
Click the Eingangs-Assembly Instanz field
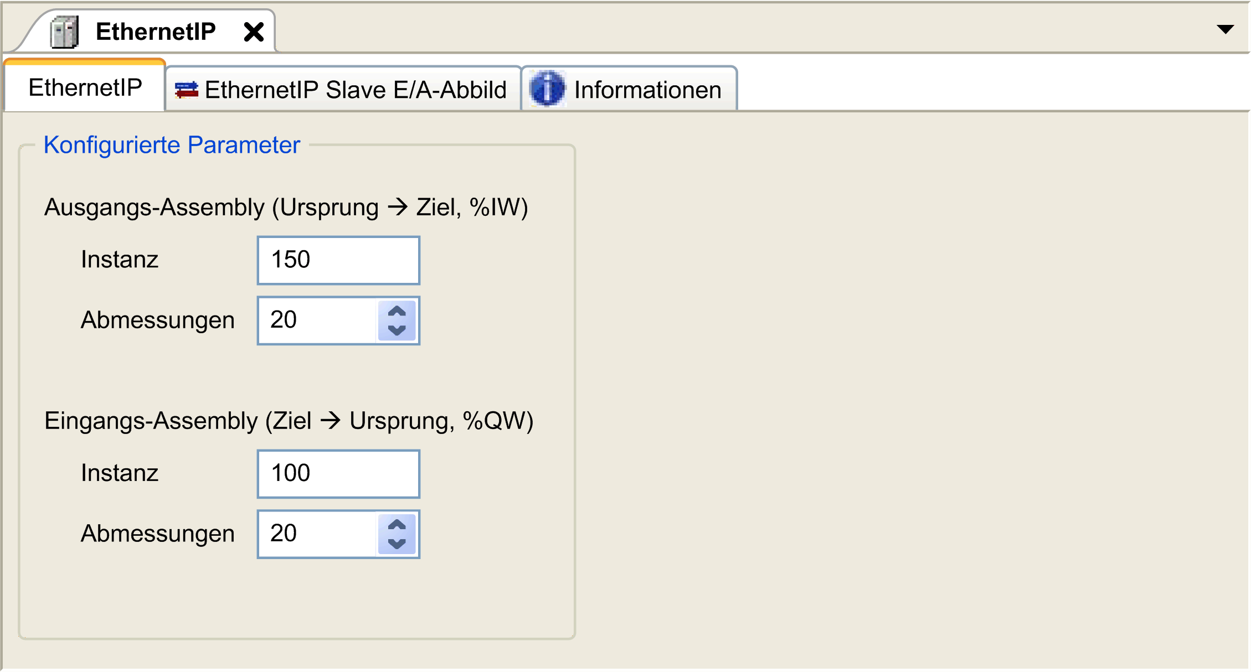[338, 474]
